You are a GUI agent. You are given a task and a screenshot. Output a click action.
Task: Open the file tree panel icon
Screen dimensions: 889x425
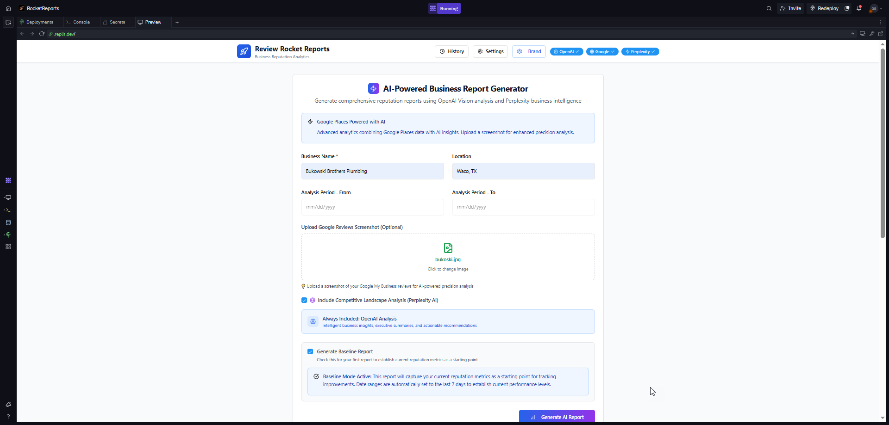(x=8, y=22)
